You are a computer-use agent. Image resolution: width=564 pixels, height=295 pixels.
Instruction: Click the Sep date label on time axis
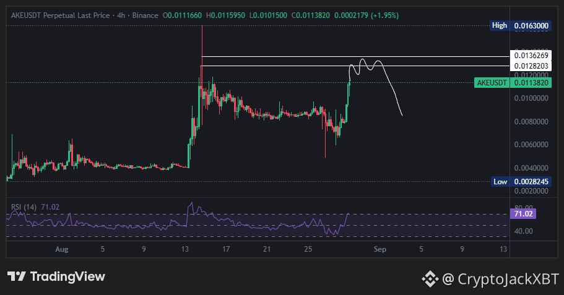tap(380, 249)
